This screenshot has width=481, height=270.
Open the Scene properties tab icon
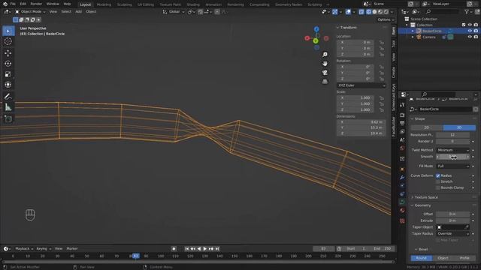pyautogui.click(x=402, y=140)
